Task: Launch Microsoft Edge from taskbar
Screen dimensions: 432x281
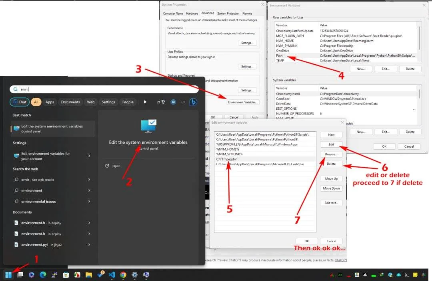Action: tap(43, 275)
